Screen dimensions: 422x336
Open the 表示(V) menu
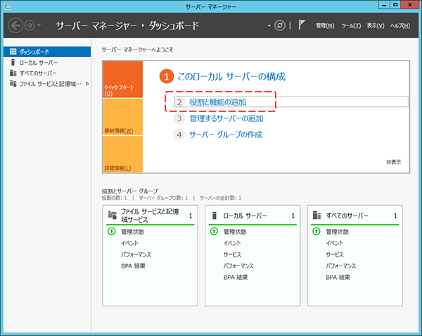pyautogui.click(x=376, y=25)
